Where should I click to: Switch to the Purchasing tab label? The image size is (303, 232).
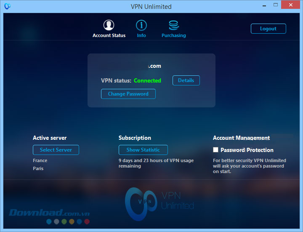tap(173, 36)
